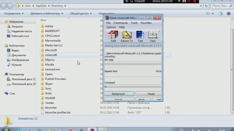Open Документы library in navigation pane
Image resolution: width=234 pixels, height=131 pixels.
pyautogui.click(x=19, y=55)
